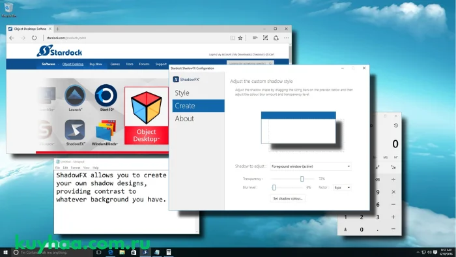The height and width of the screenshot is (257, 456).
Task: Open View menu in Notepad
Action: click(x=87, y=168)
